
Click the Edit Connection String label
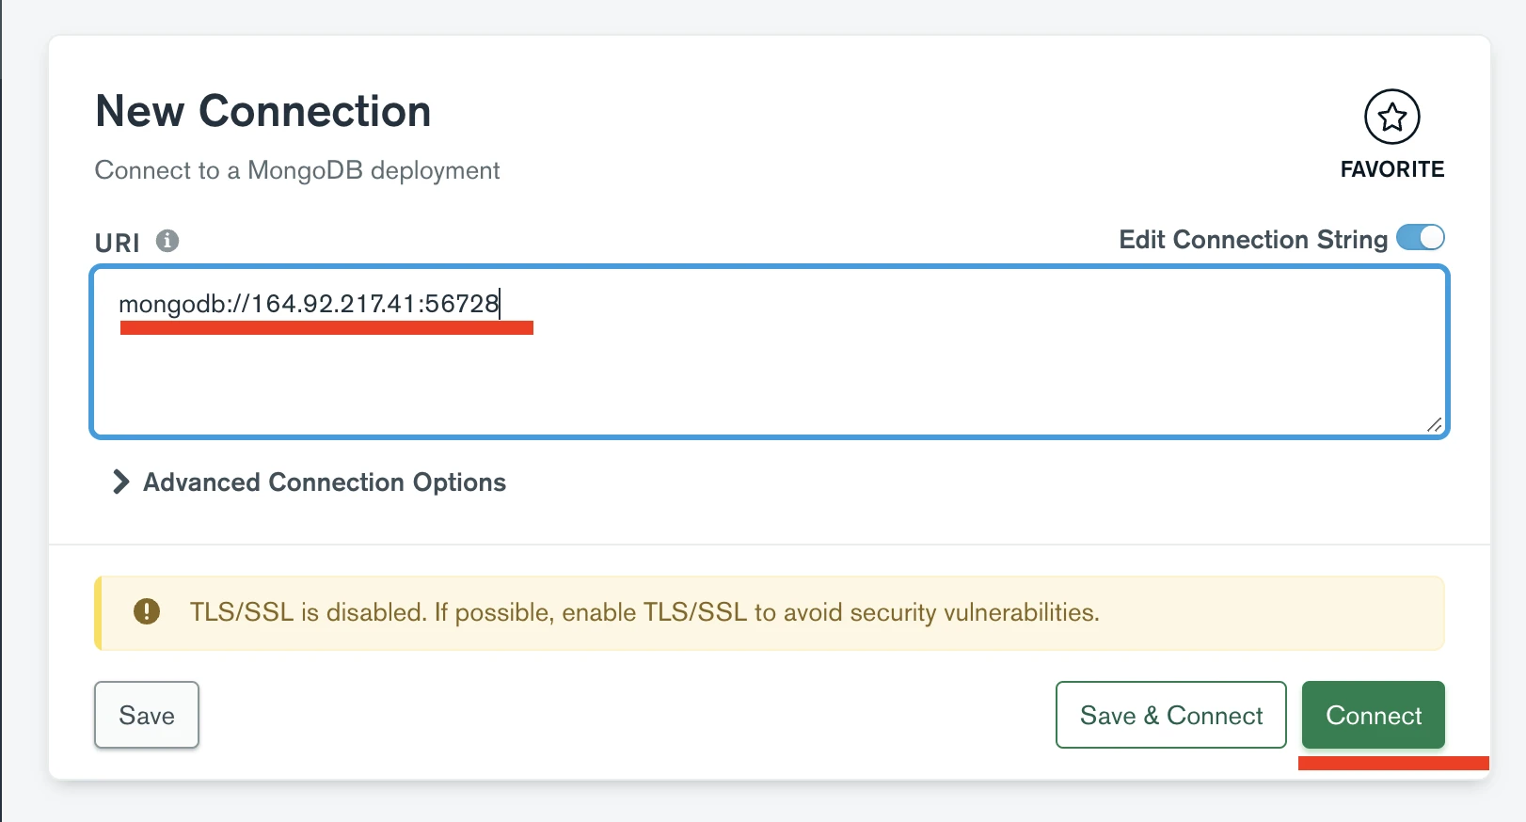pyautogui.click(x=1252, y=240)
